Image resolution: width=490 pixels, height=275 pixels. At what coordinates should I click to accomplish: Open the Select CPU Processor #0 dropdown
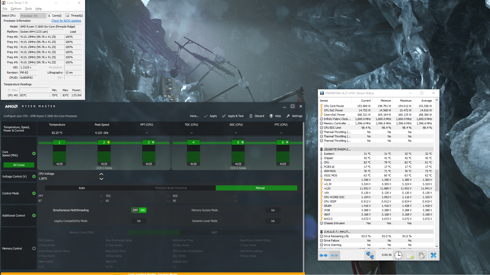(x=33, y=16)
